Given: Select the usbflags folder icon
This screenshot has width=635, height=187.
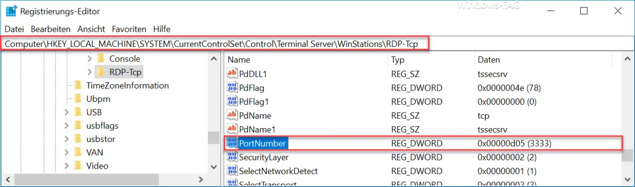Looking at the screenshot, I should click(x=77, y=126).
